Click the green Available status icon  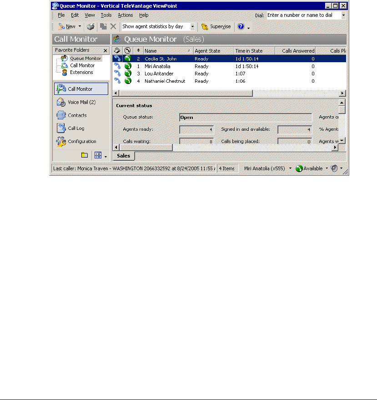point(299,168)
